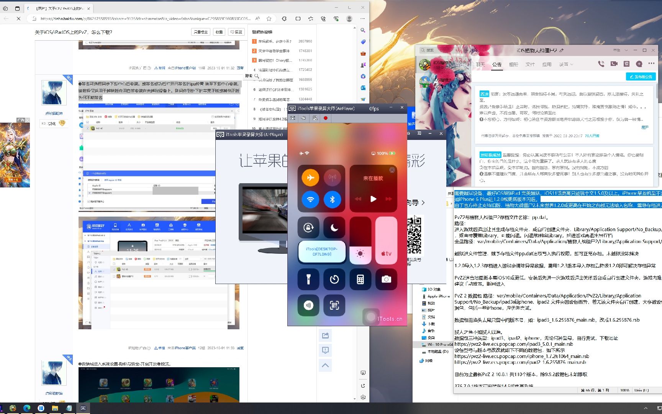662x414 pixels.
Task: Open File Explorer from the taskbar
Action: (x=55, y=408)
